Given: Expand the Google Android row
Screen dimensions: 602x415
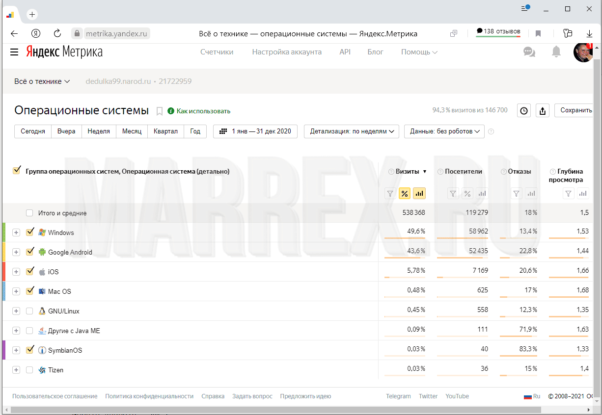Looking at the screenshot, I should (16, 252).
